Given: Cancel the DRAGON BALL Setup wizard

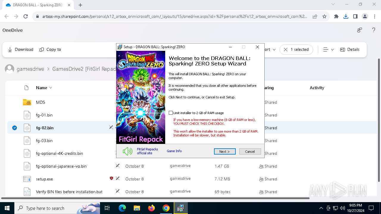Looking at the screenshot, I should coord(250,152).
